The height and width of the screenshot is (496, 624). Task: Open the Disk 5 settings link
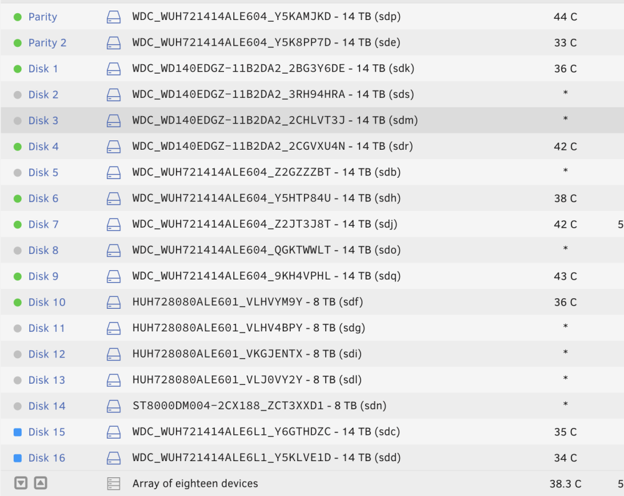pos(44,173)
